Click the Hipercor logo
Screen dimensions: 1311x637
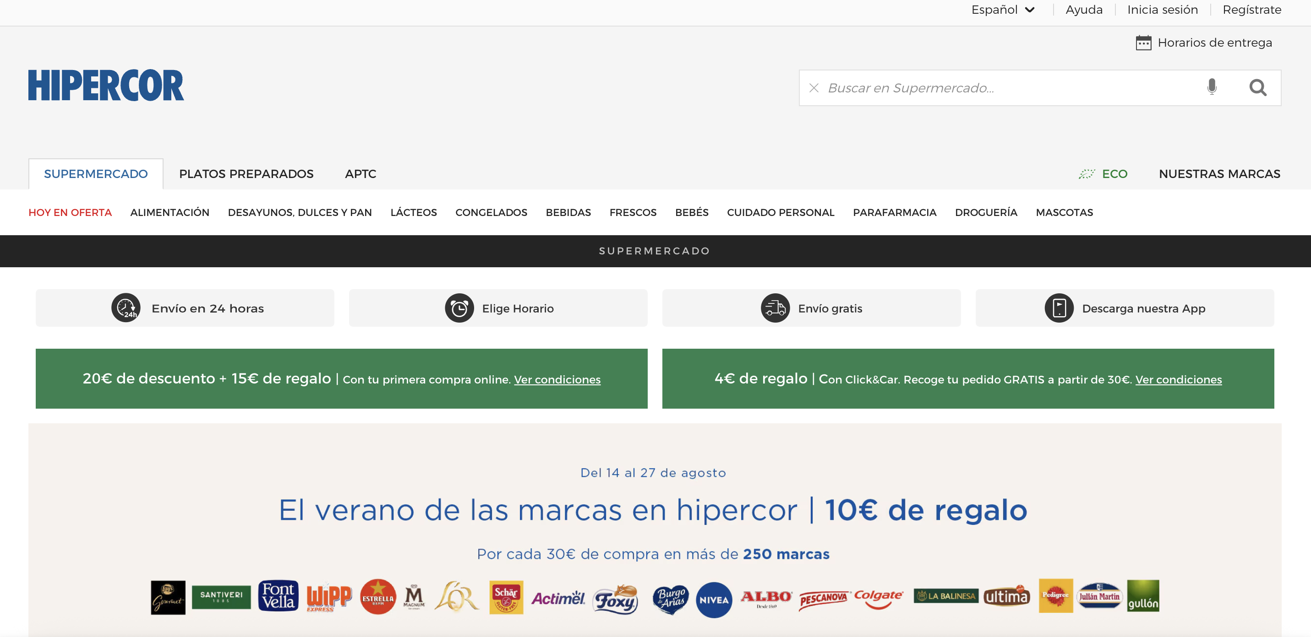point(106,86)
